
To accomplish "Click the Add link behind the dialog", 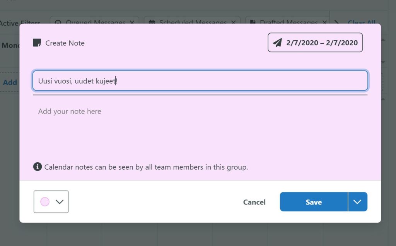I will (10, 82).
